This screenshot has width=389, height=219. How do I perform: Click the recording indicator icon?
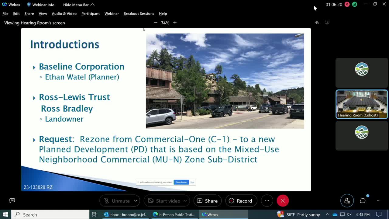tap(348, 5)
